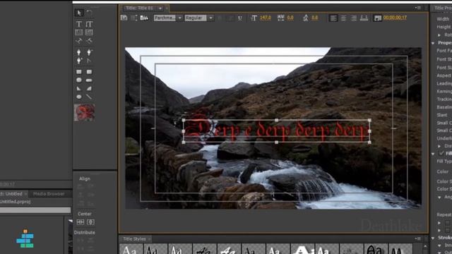This screenshot has height=254, width=452.
Task: Collapse the Fill section triangle
Action: 433,154
